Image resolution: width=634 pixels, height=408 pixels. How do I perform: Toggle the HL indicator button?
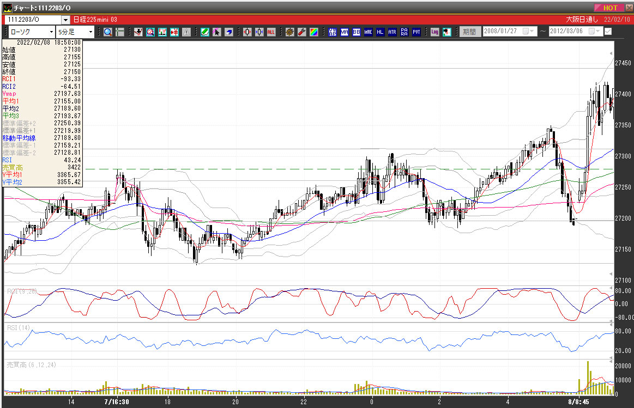click(380, 32)
